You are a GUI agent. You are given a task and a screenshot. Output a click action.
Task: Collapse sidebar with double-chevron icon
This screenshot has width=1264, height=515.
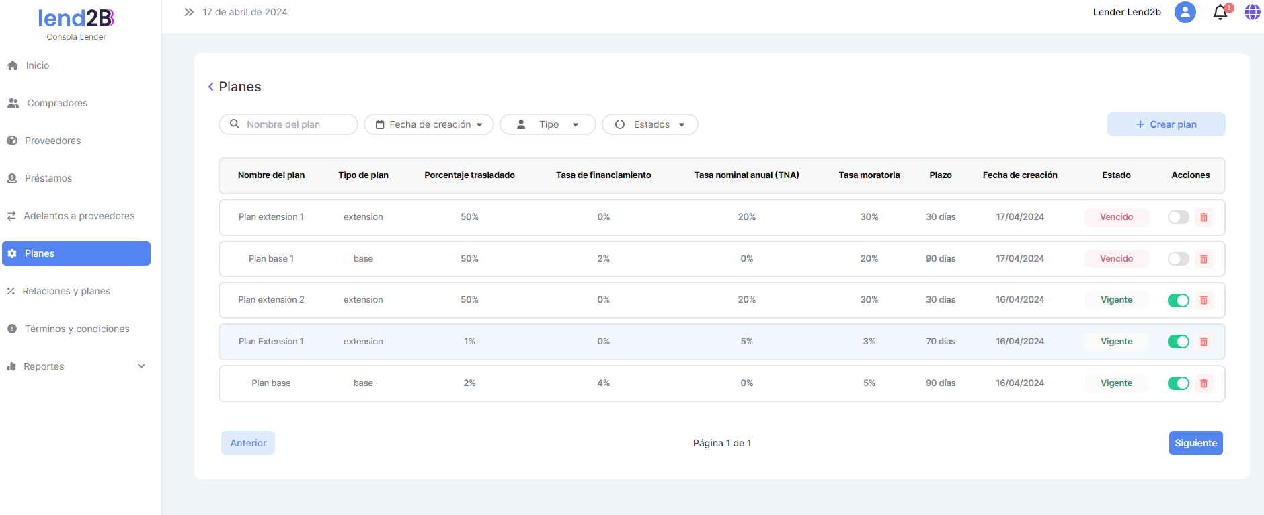(189, 12)
